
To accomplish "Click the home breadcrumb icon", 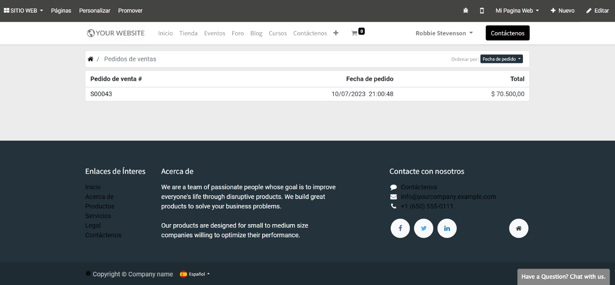I will (90, 59).
